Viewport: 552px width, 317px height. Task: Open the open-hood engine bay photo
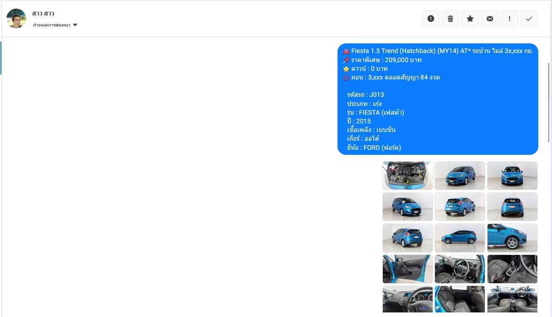pos(407,175)
